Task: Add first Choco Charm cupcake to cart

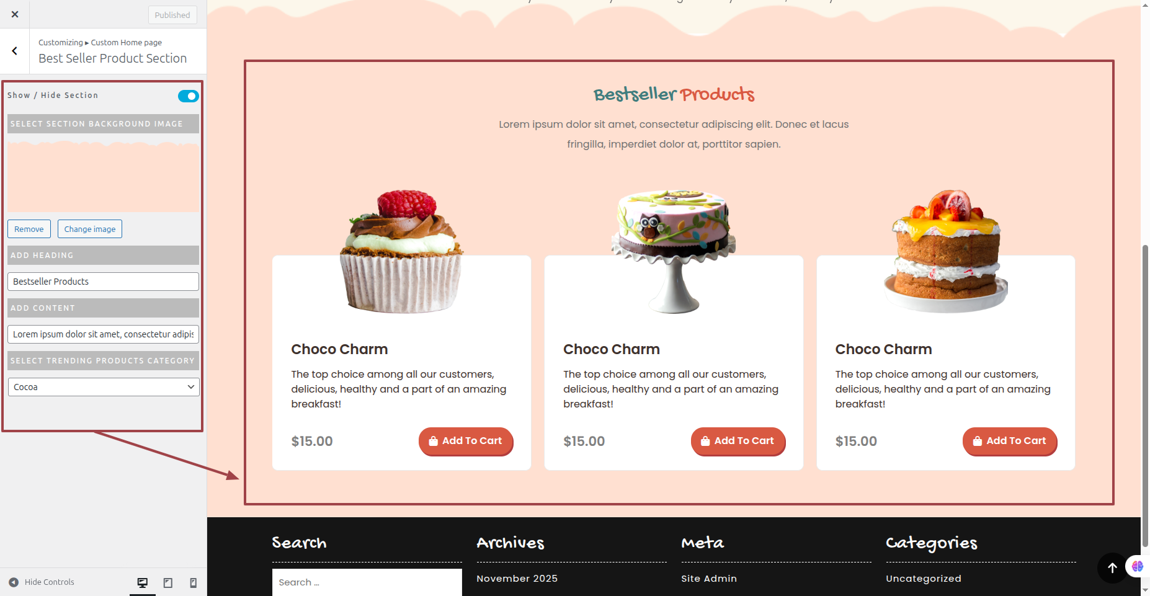Action: pyautogui.click(x=466, y=441)
